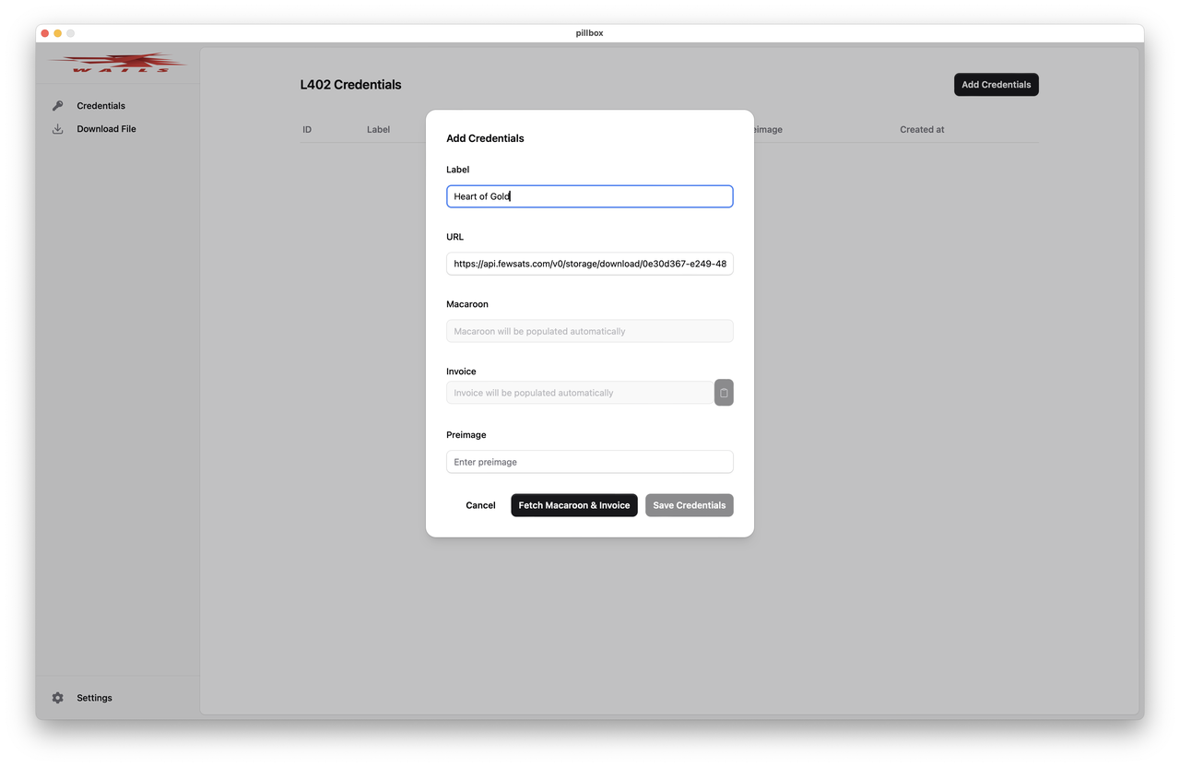
Task: Click the ID column header
Action: (x=307, y=130)
